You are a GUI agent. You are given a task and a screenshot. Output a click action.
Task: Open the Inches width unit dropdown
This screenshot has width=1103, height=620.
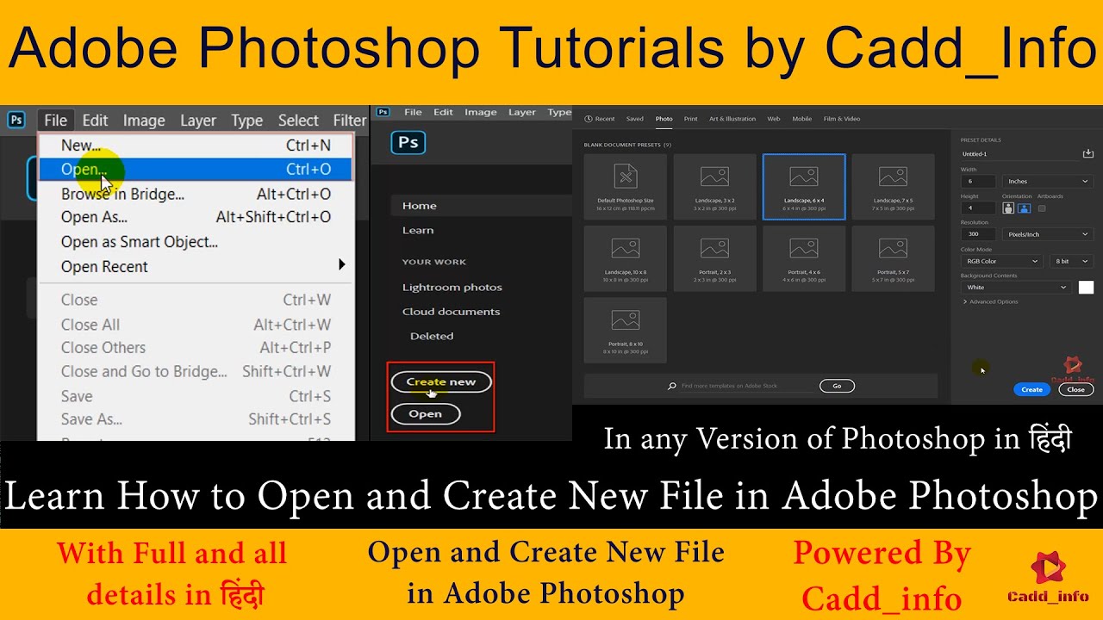1048,182
